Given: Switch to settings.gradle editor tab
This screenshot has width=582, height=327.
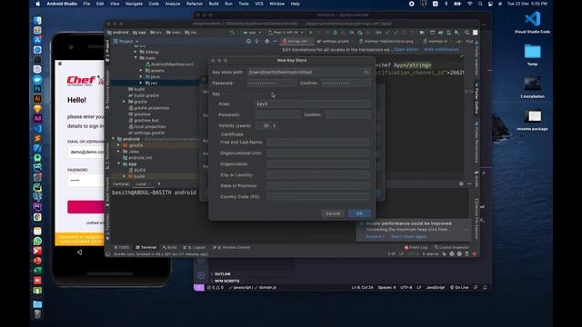Looking at the screenshot, I should click(333, 41).
